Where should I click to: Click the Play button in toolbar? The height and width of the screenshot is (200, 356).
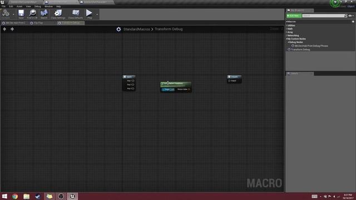click(89, 14)
